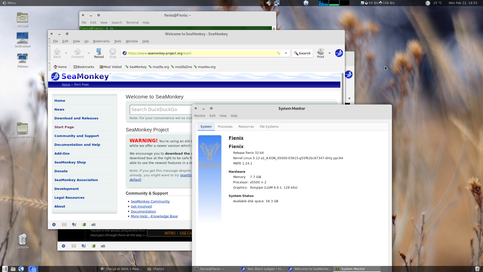483x272 pixels.
Task: Open the volume speaker icon in top panel
Action: point(269,3)
